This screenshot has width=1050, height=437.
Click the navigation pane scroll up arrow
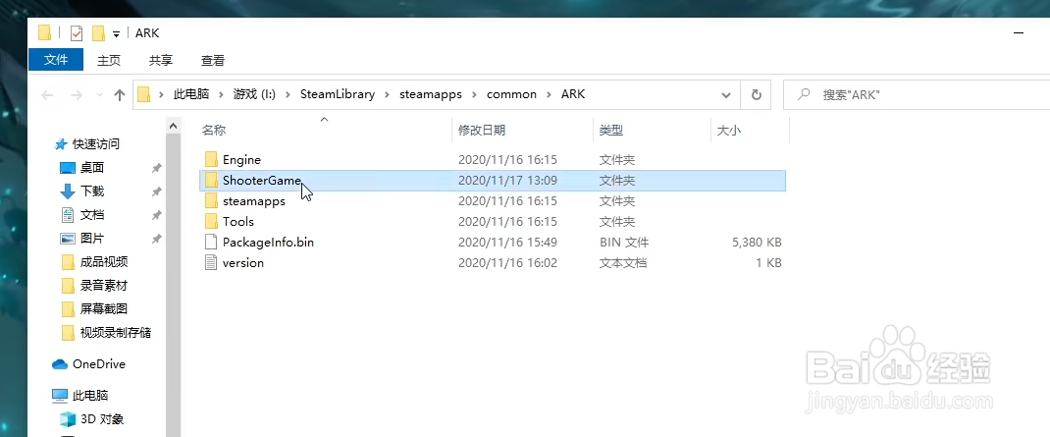174,126
